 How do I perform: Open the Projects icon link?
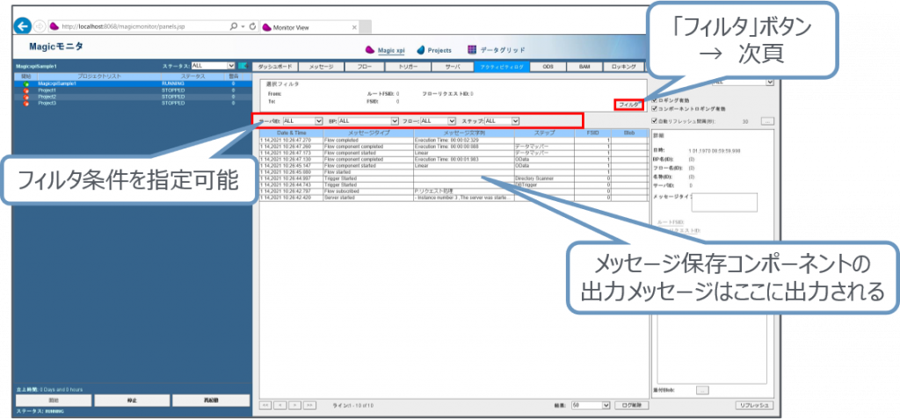tap(422, 49)
